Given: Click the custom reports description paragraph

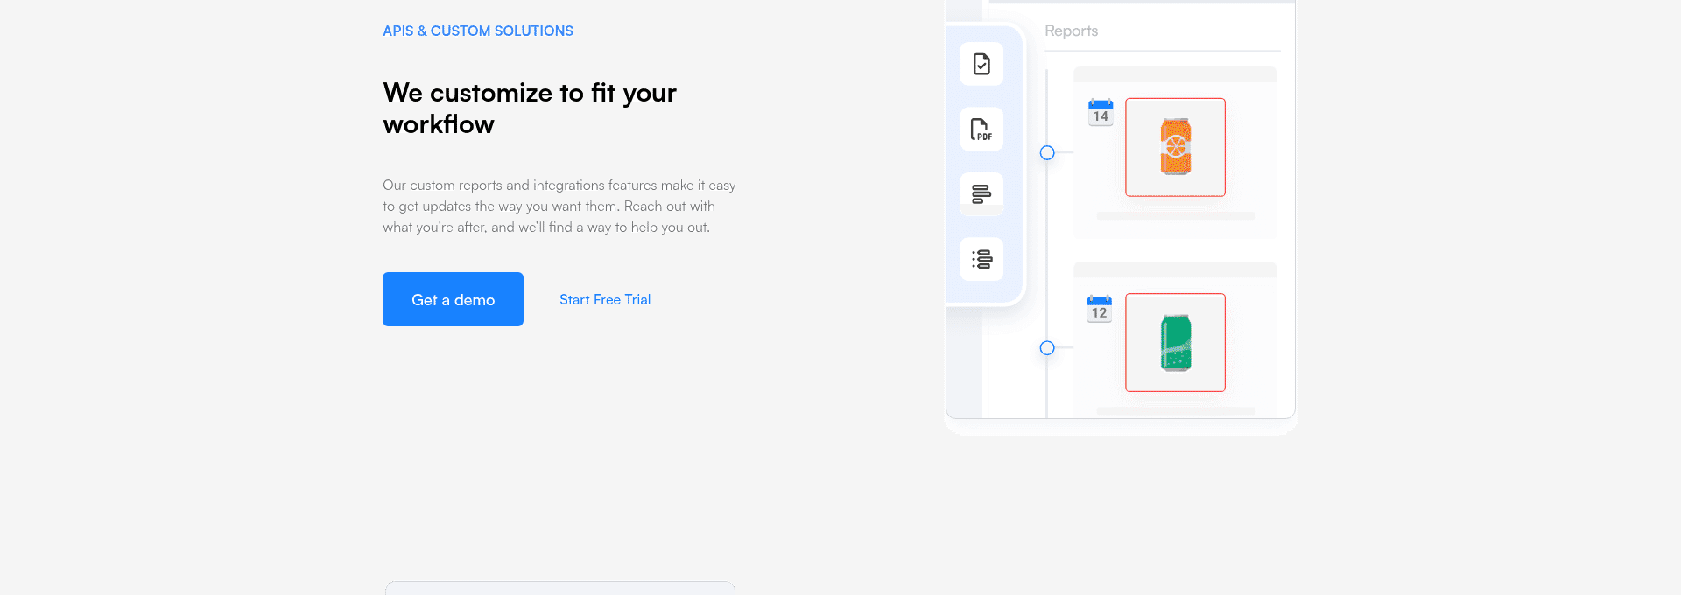Looking at the screenshot, I should [559, 206].
